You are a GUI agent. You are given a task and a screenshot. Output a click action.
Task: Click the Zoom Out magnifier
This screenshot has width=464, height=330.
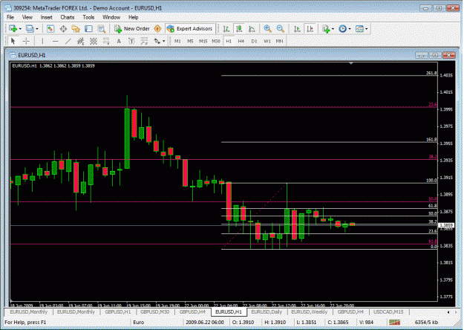tap(280, 29)
